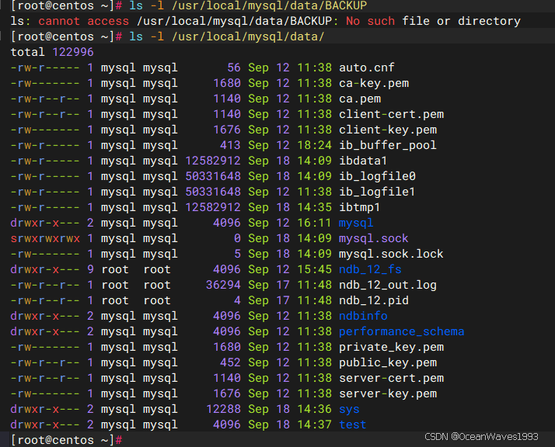Viewport: 555px width, 447px height.
Task: Click the last empty shell prompt
Action: (x=67, y=440)
